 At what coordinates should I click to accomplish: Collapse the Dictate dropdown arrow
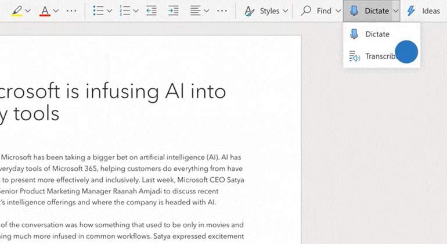[x=395, y=11]
